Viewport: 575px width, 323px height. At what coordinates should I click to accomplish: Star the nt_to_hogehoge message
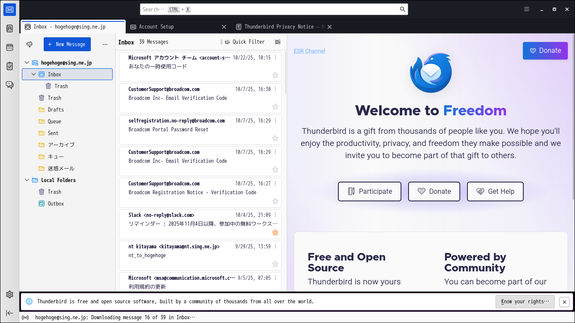(x=275, y=264)
